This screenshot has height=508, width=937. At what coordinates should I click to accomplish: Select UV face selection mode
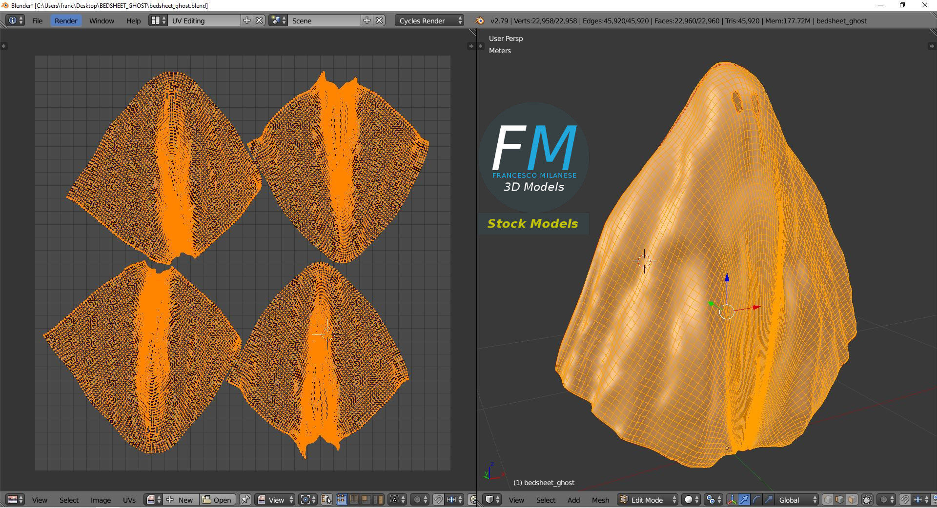point(366,500)
